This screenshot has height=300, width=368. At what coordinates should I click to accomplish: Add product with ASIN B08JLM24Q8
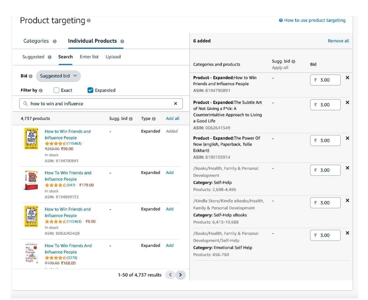(170, 209)
